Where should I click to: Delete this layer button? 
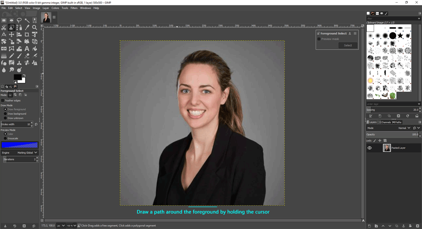click(x=418, y=226)
